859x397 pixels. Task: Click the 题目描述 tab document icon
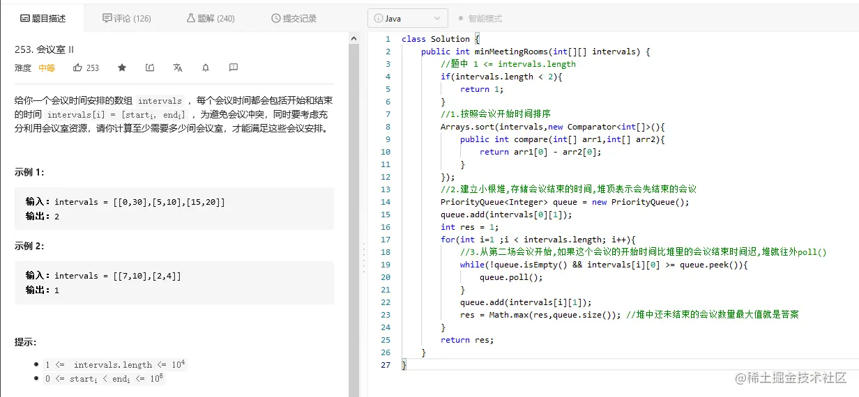[x=24, y=19]
